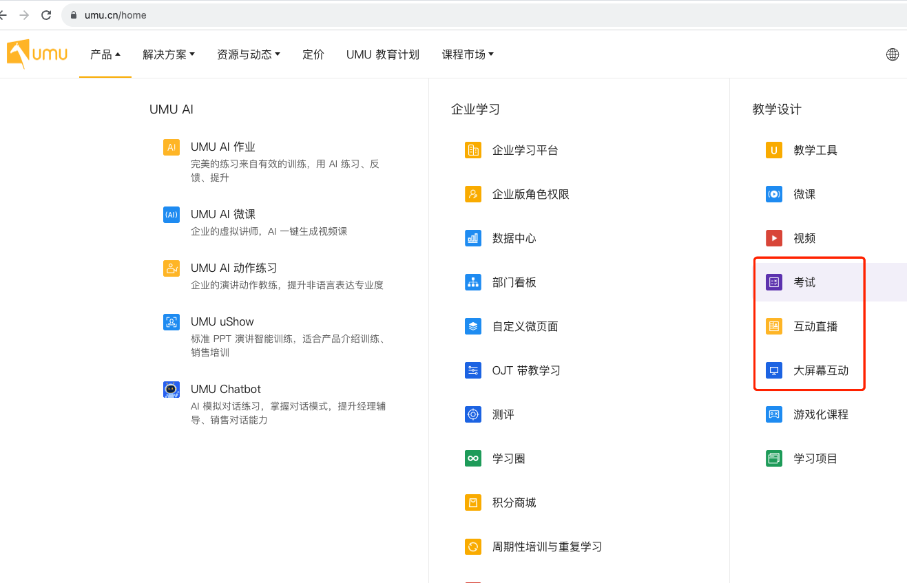
Task: Click the UMU logo in header
Action: tap(37, 54)
